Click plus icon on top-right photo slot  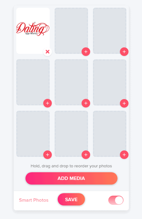point(124,52)
